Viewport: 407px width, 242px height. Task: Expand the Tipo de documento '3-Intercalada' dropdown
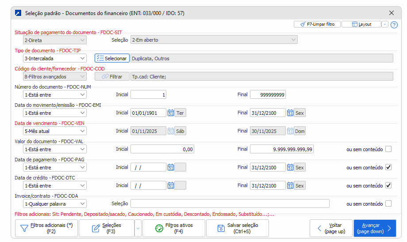(55, 58)
